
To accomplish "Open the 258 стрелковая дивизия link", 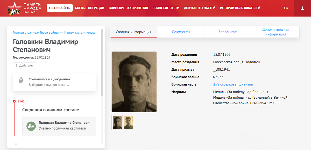I will coord(233,84).
